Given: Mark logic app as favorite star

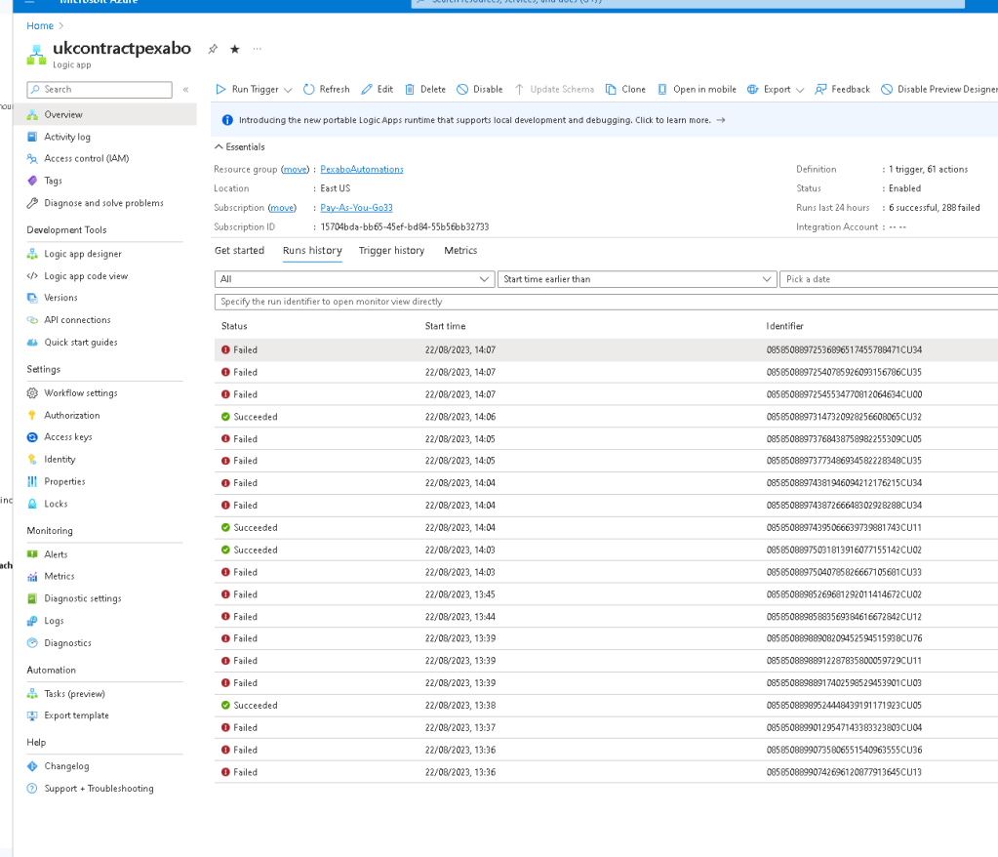Looking at the screenshot, I should [235, 49].
